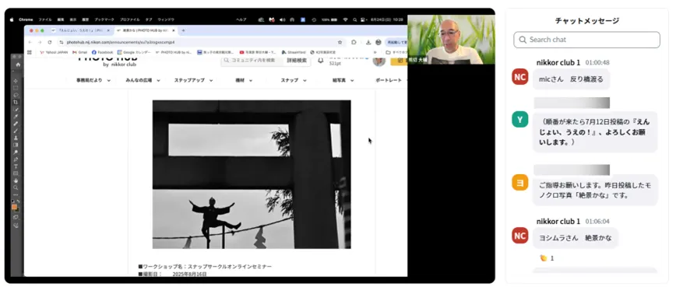Expand the ポートレート menu
Viewport: 690px width, 294px height.
[x=391, y=80]
